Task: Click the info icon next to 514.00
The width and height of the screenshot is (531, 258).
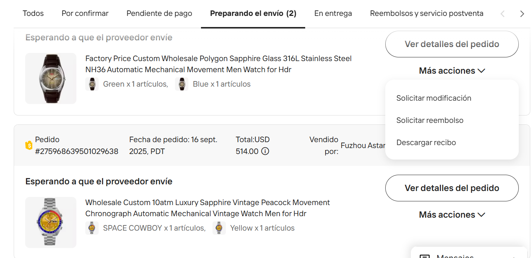Action: coord(265,151)
